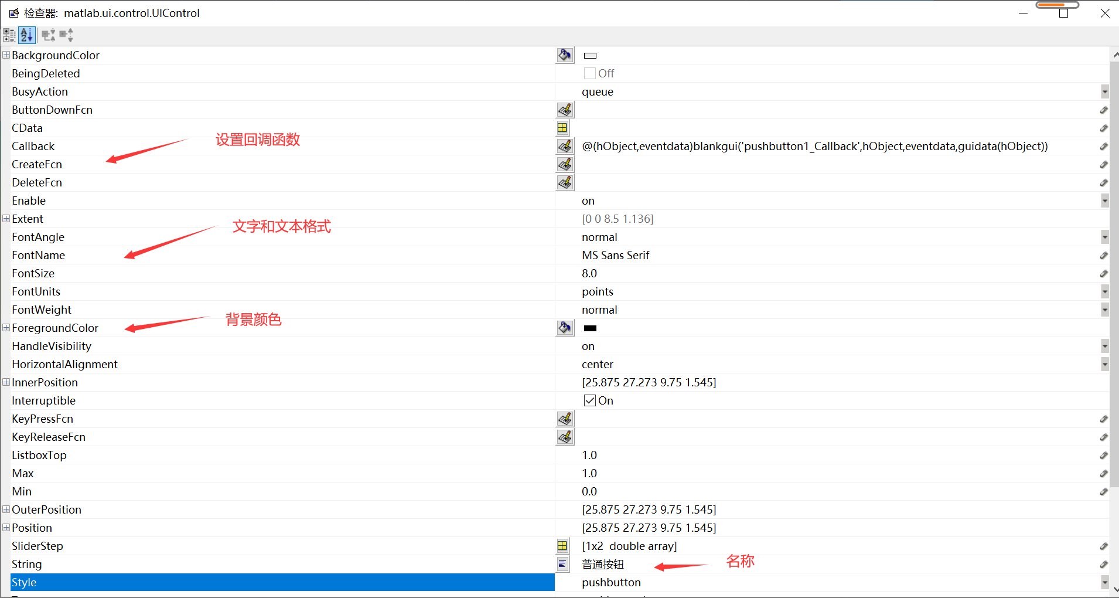Open KeyReleaseFcn editor icon
Screen dimensions: 1119x598
point(565,437)
